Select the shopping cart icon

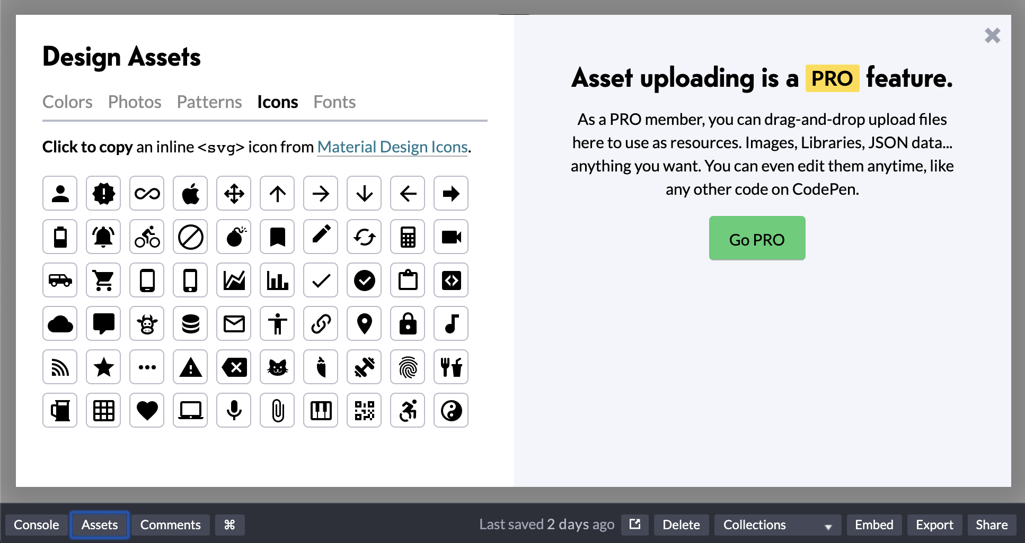pyautogui.click(x=103, y=280)
